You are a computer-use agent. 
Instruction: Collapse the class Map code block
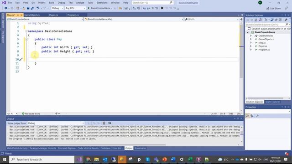[x=26, y=39]
